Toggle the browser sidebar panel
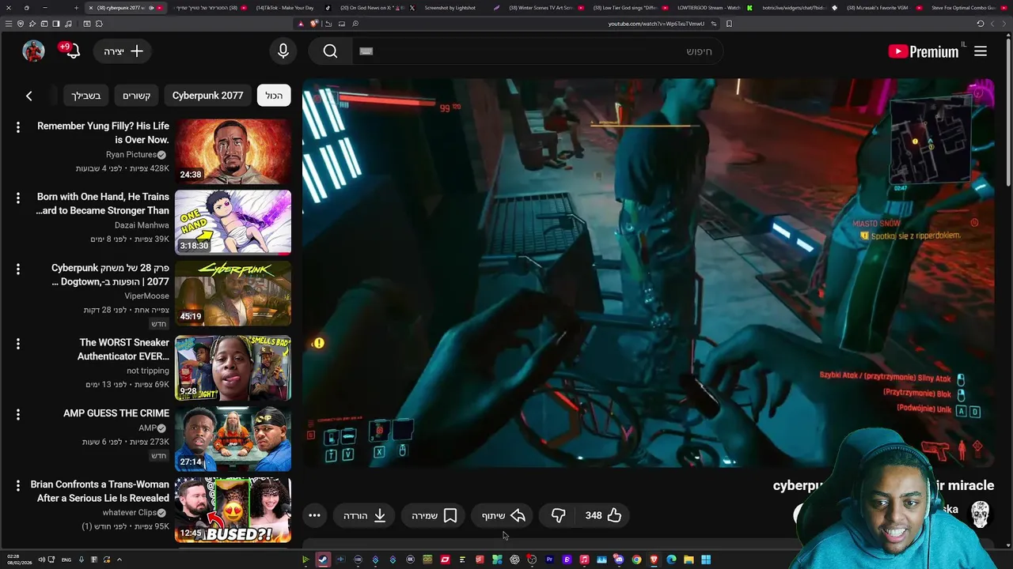 coord(55,24)
